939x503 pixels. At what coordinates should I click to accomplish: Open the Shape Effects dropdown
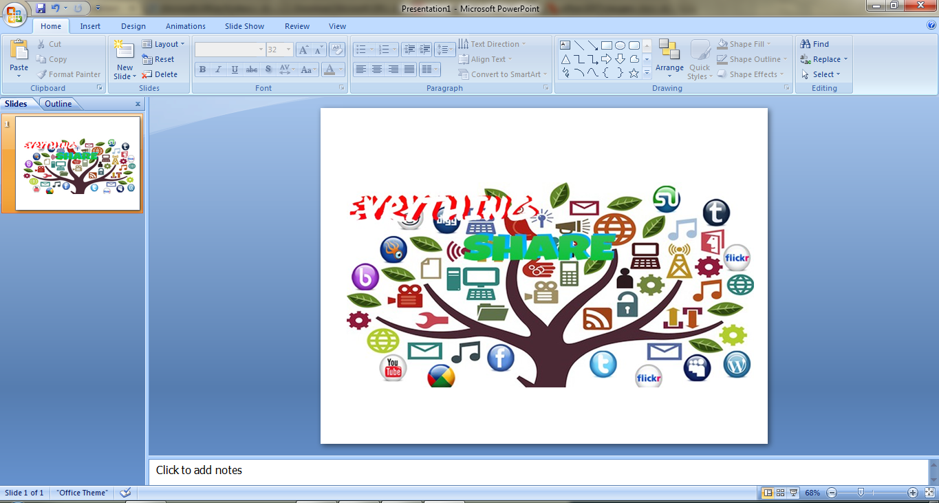pyautogui.click(x=751, y=74)
